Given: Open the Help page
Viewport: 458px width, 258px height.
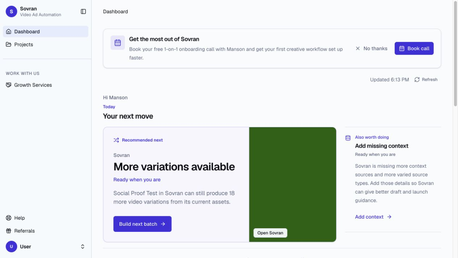Looking at the screenshot, I should click(46, 218).
